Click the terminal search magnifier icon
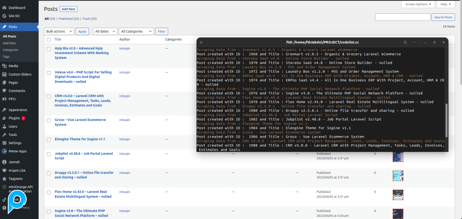The image size is (462, 219). tap(405, 43)
